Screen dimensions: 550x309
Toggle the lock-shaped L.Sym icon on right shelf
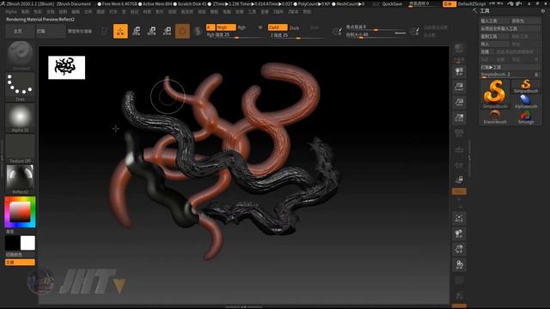tap(459, 179)
